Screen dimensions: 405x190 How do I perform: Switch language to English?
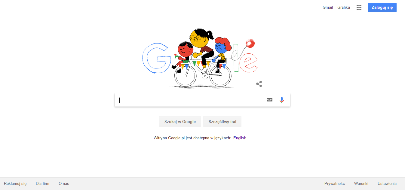(x=240, y=138)
